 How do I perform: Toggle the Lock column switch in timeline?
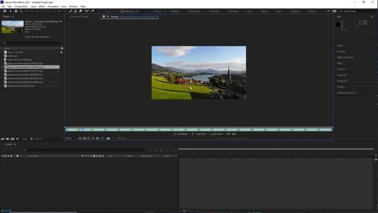[11, 156]
